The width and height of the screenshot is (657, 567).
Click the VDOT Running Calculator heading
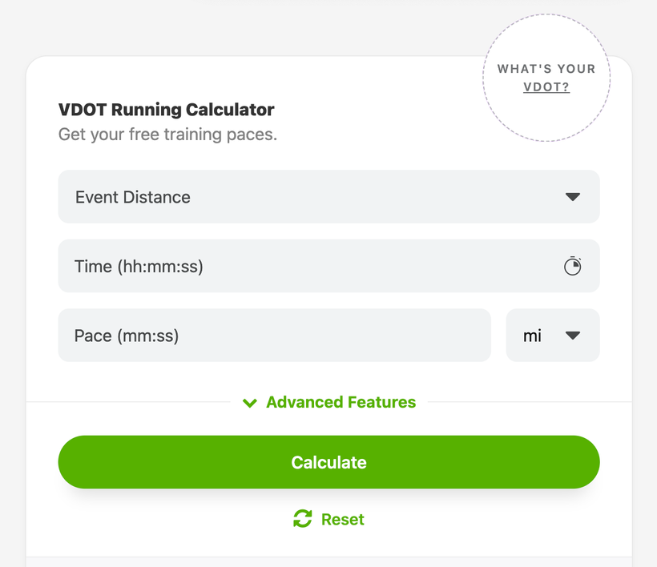pos(167,109)
